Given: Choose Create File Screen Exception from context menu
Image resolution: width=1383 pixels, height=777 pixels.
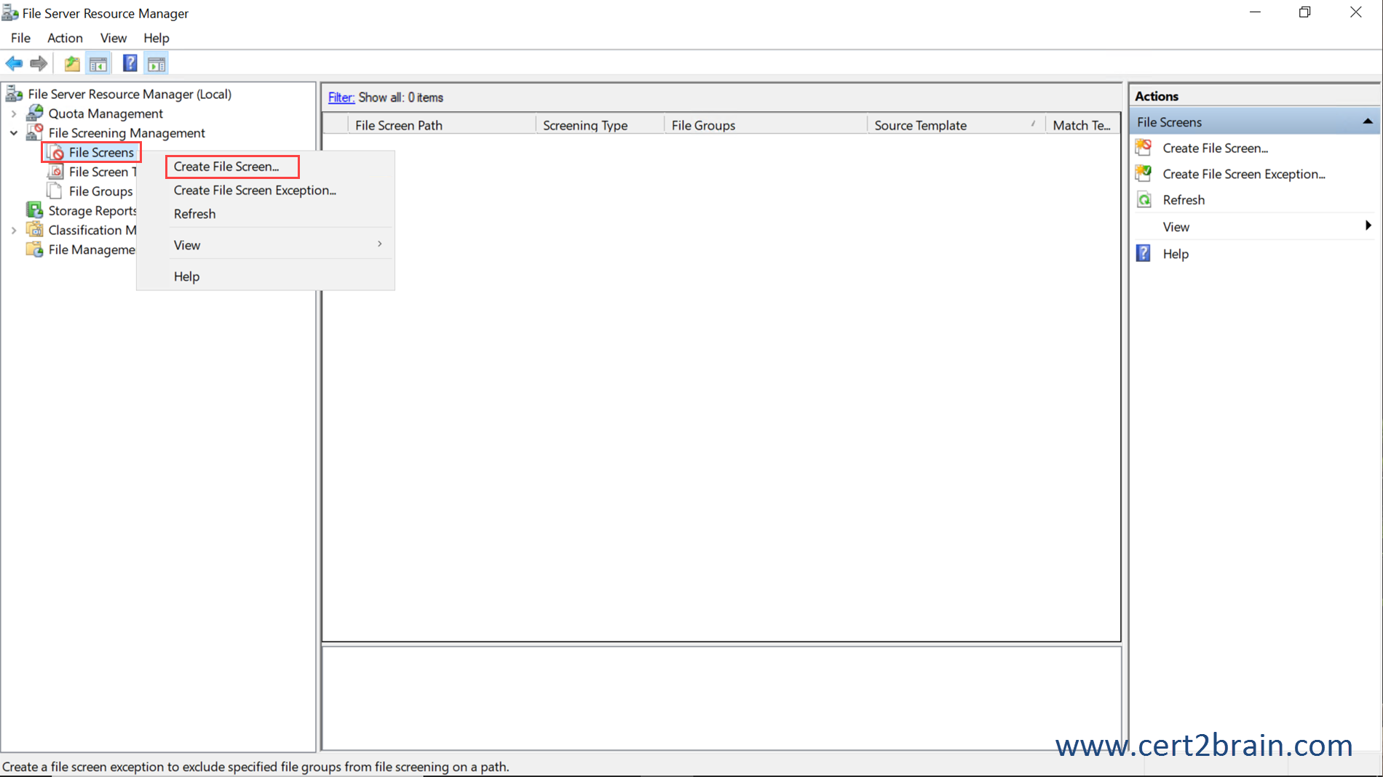Looking at the screenshot, I should click(255, 190).
